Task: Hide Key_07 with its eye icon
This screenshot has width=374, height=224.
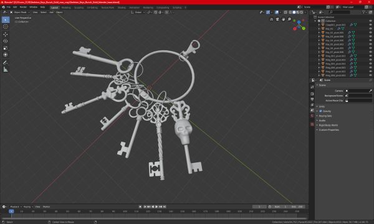Action: click(x=370, y=52)
